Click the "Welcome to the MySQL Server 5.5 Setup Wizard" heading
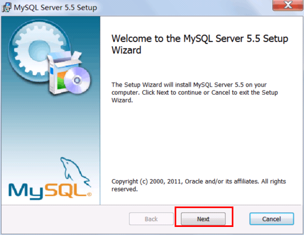 pos(199,44)
